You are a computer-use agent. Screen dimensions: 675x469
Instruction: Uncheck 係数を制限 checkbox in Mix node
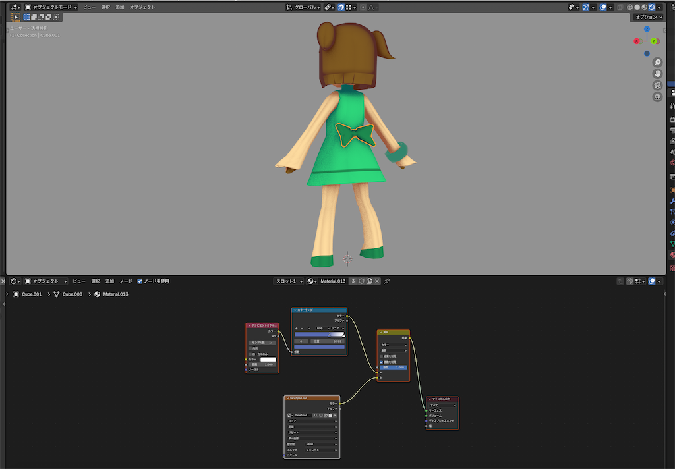[x=382, y=362]
